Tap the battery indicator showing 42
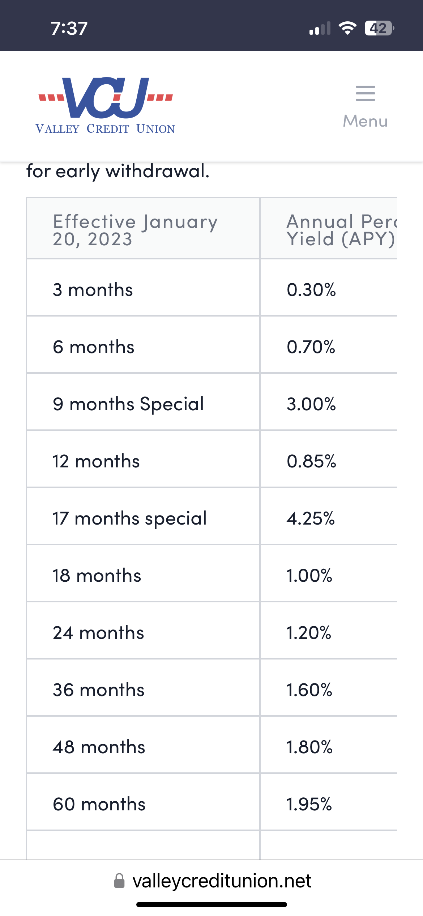This screenshot has width=423, height=916. pyautogui.click(x=379, y=28)
